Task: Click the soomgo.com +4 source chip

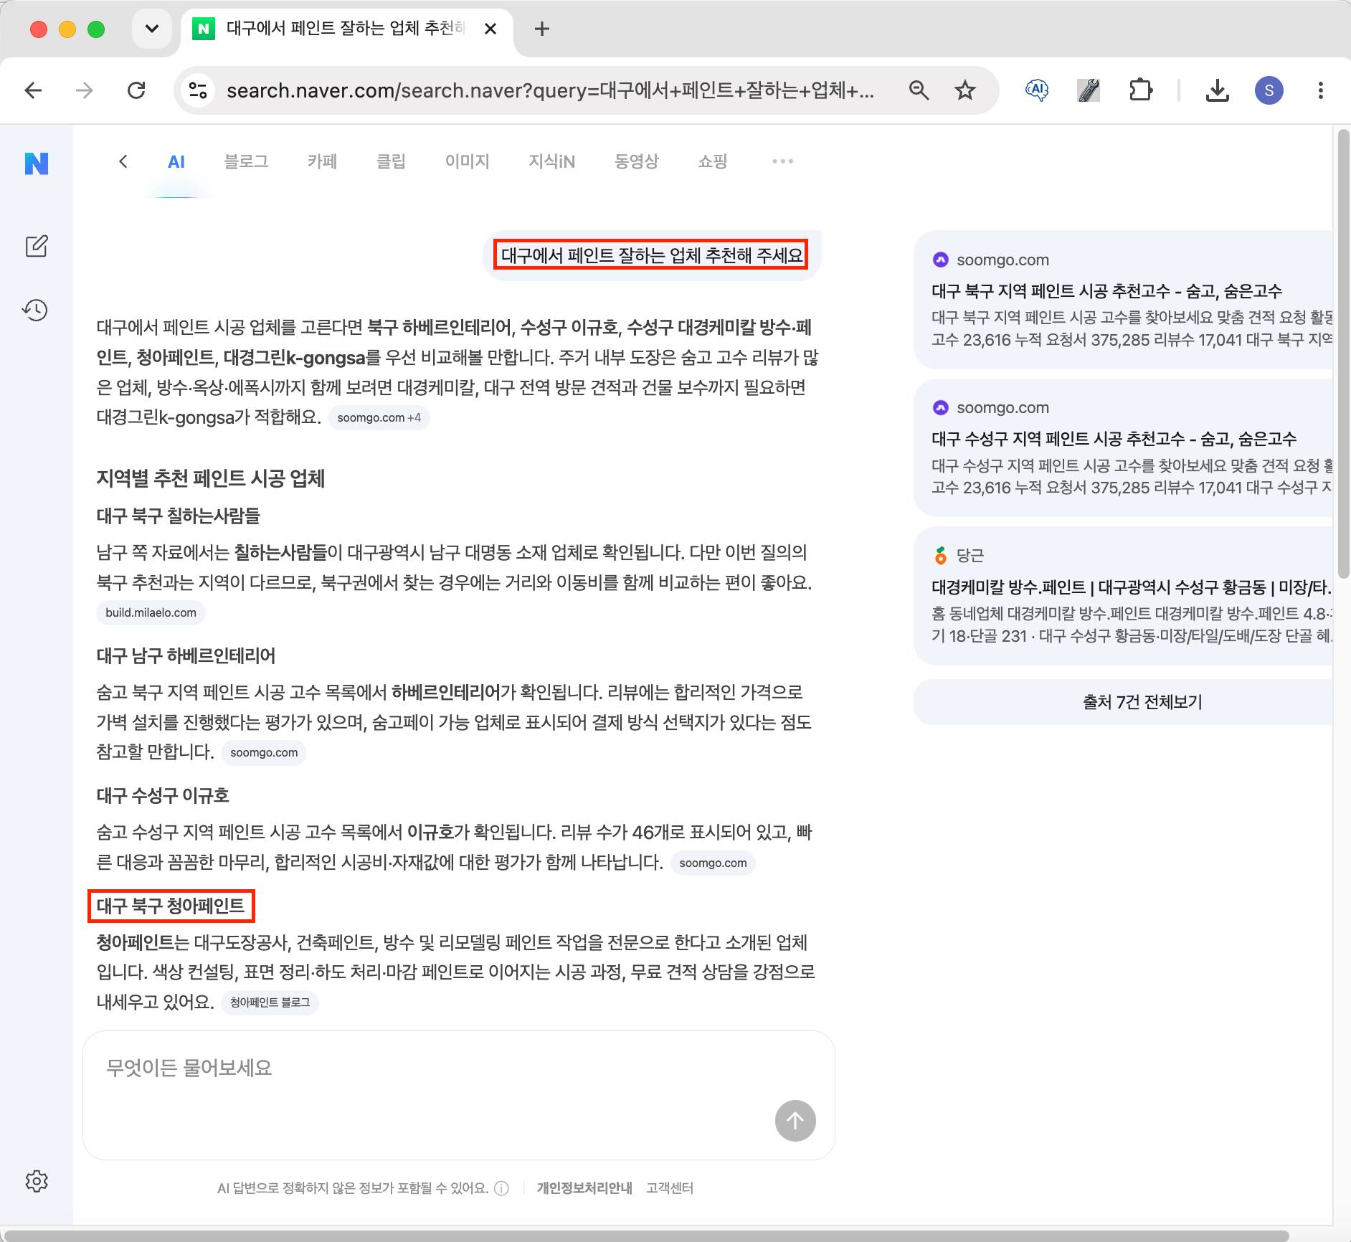Action: click(379, 417)
